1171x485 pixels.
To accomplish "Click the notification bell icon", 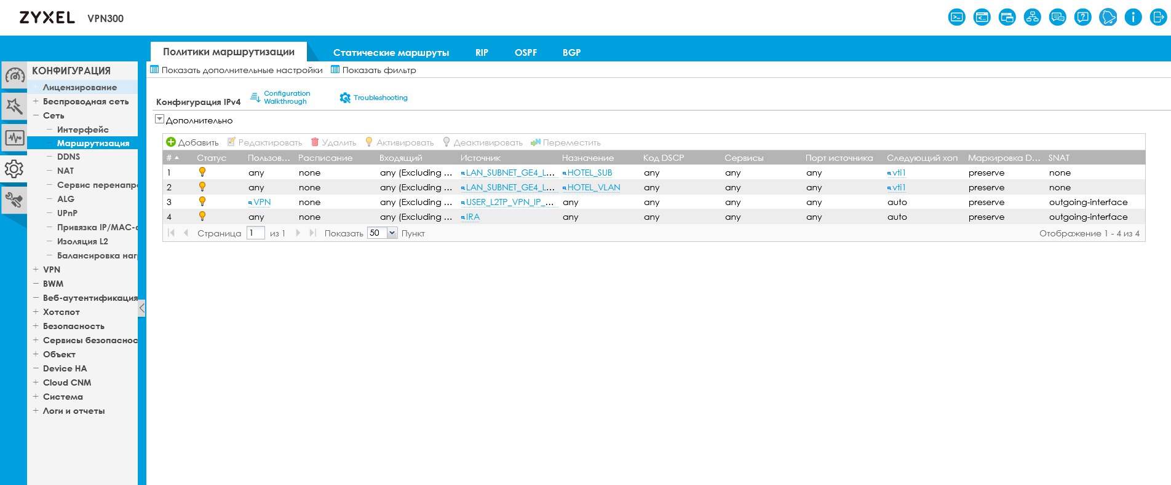I will click(1108, 17).
